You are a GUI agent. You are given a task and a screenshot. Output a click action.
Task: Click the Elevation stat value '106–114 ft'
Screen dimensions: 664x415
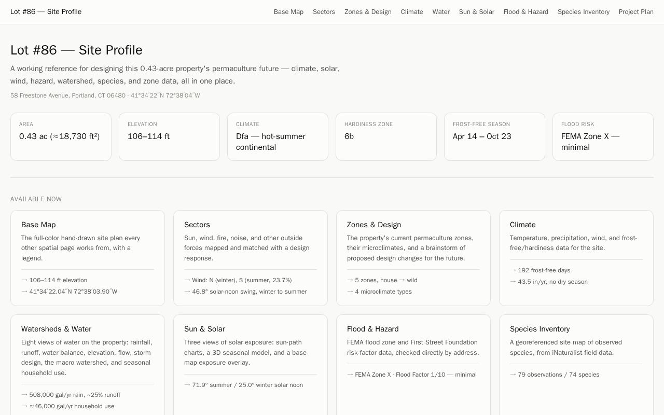click(x=148, y=136)
